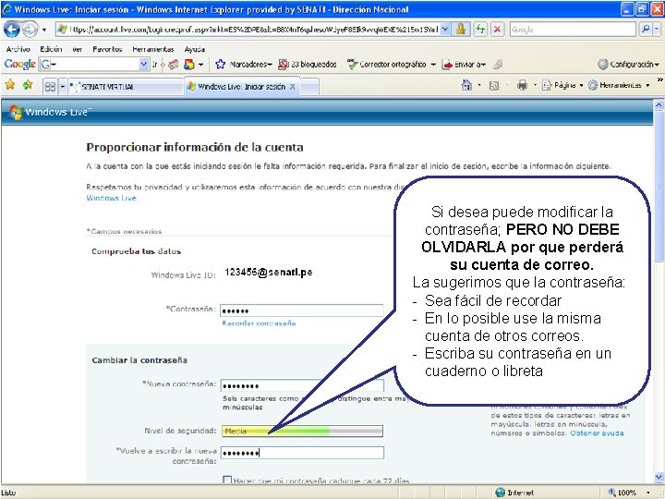The height and width of the screenshot is (499, 665).
Task: Switch to the SENATI VIRTUAL tab
Action: 126,87
